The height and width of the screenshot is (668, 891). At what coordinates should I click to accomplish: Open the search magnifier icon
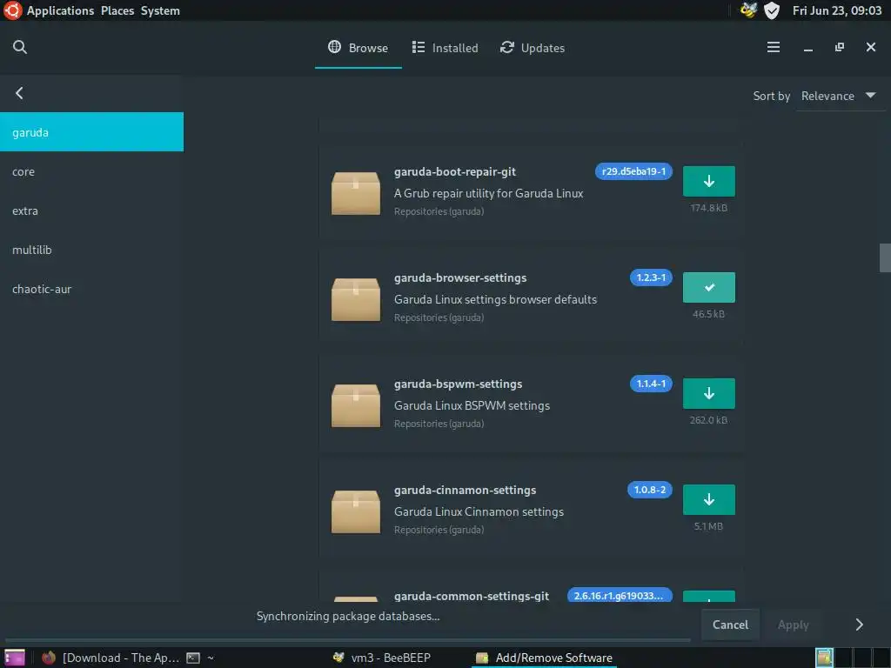click(x=20, y=47)
